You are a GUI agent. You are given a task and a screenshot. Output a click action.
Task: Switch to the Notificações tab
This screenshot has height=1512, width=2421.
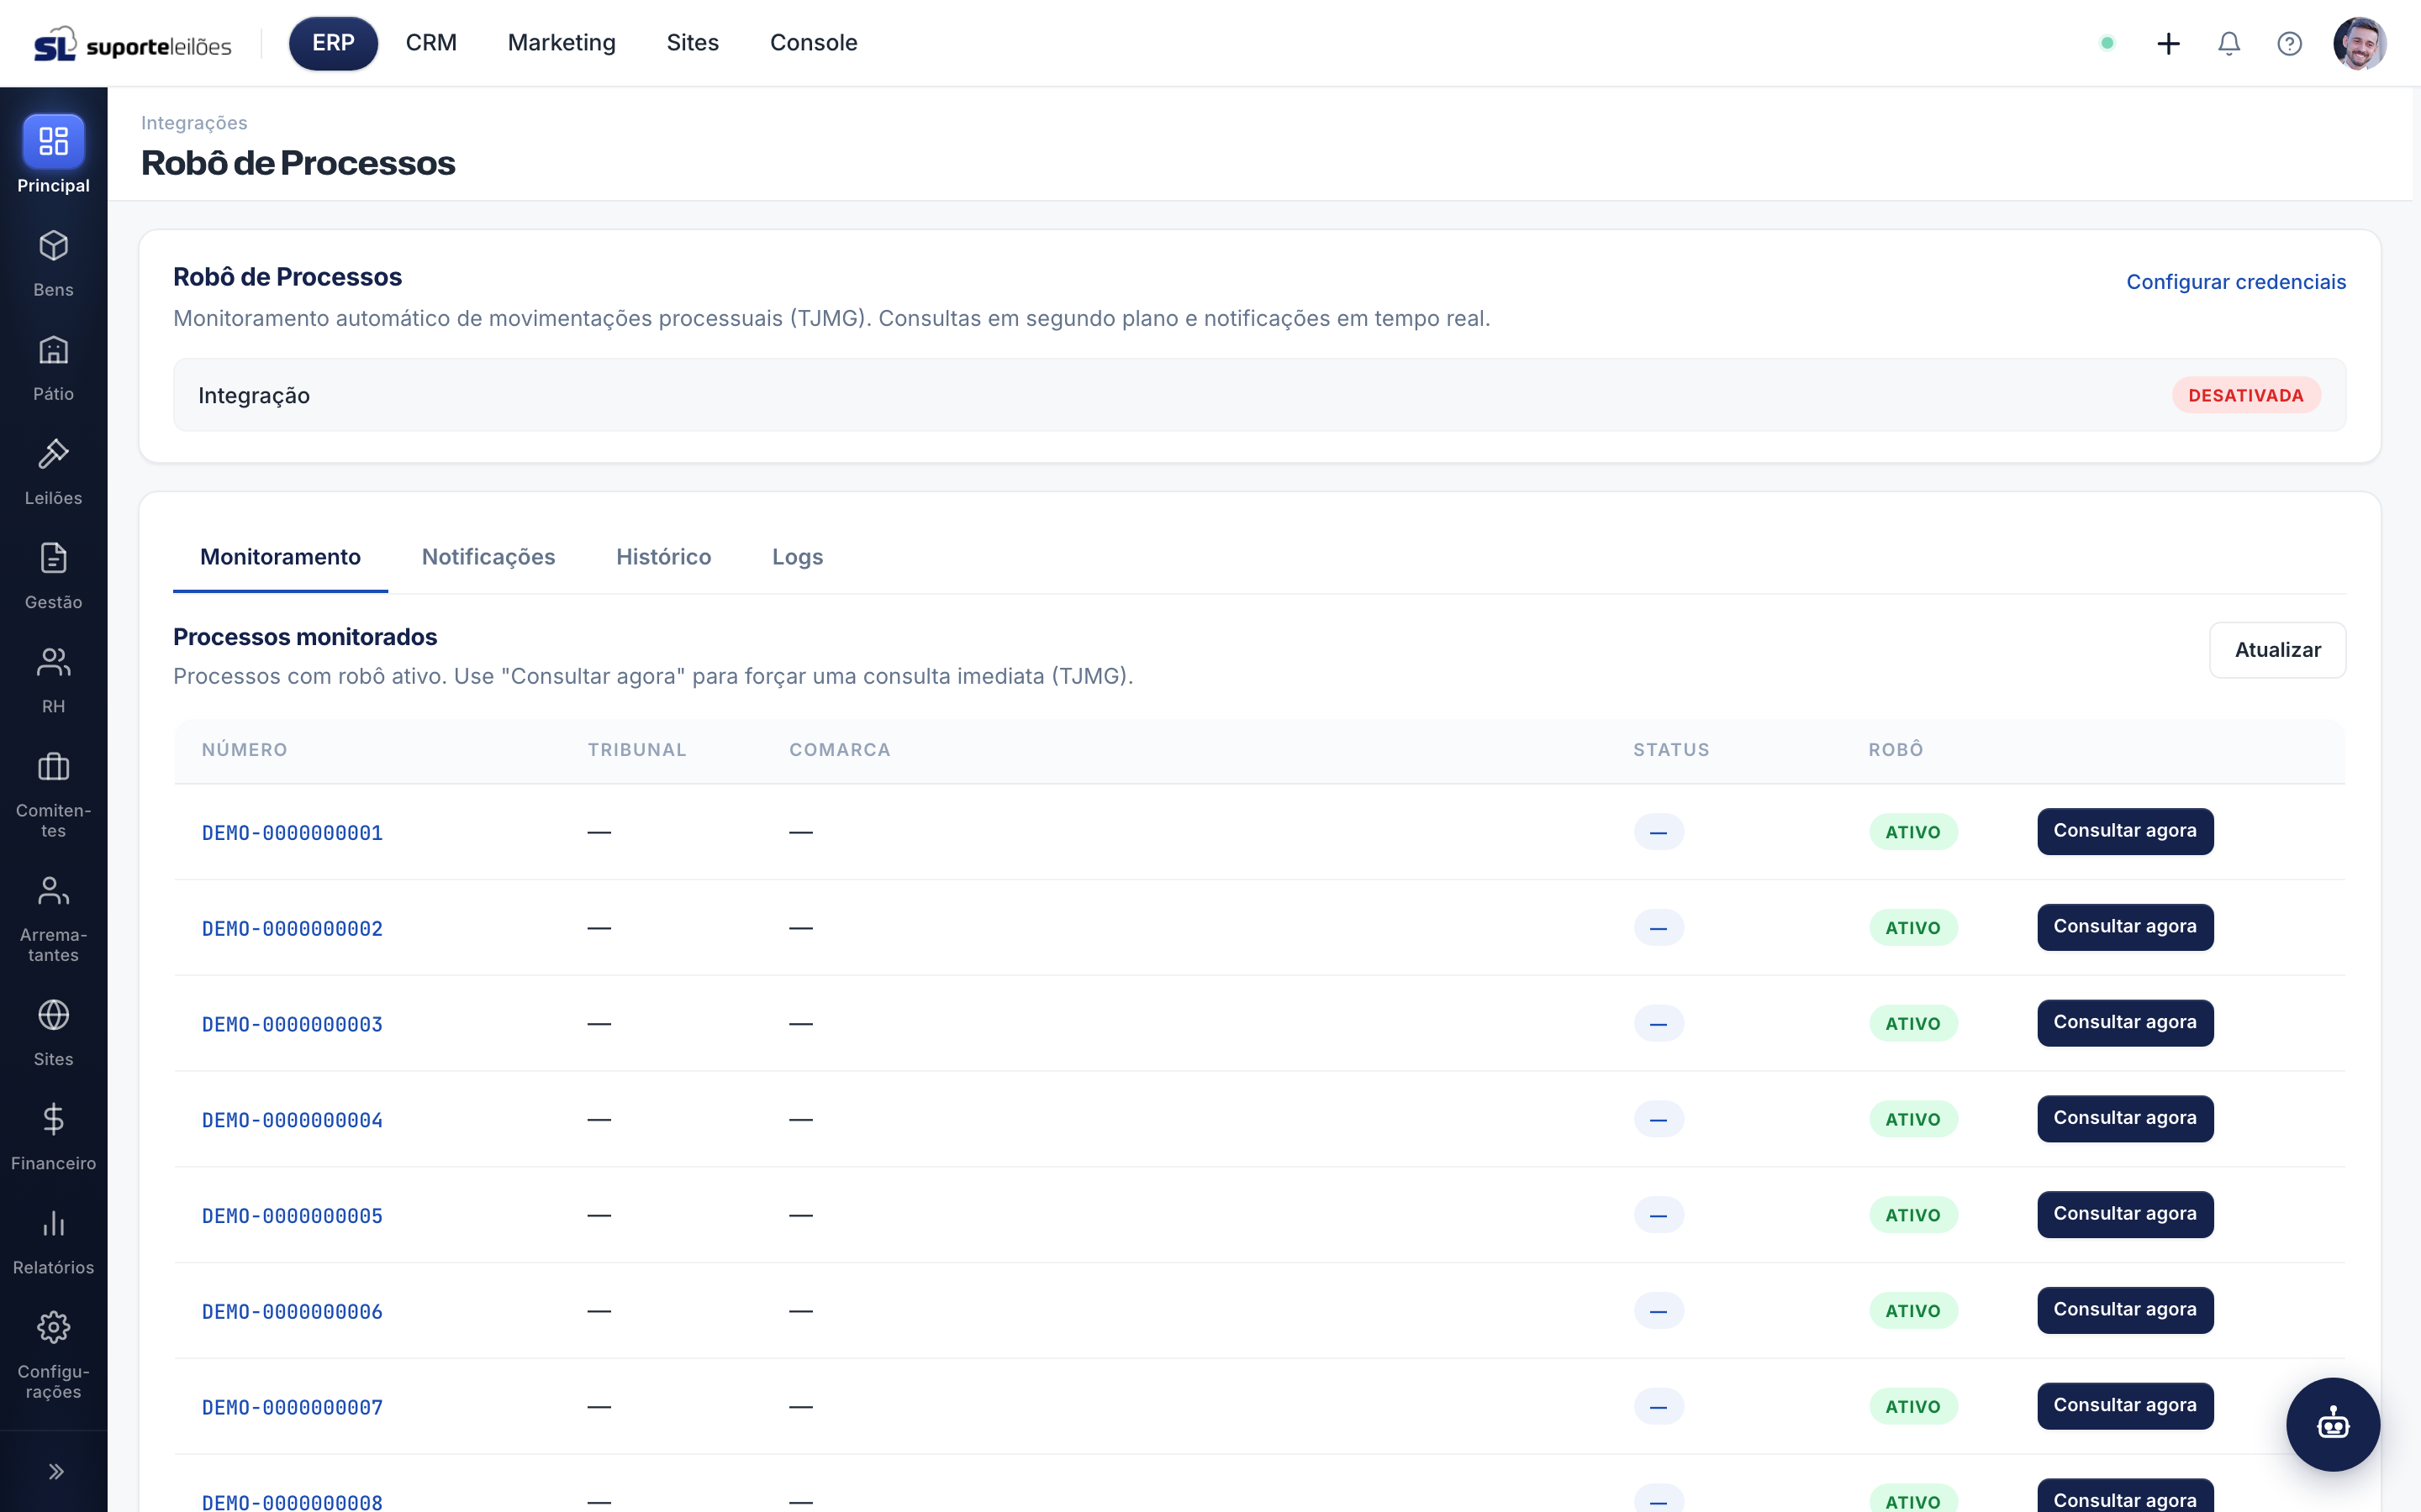488,557
